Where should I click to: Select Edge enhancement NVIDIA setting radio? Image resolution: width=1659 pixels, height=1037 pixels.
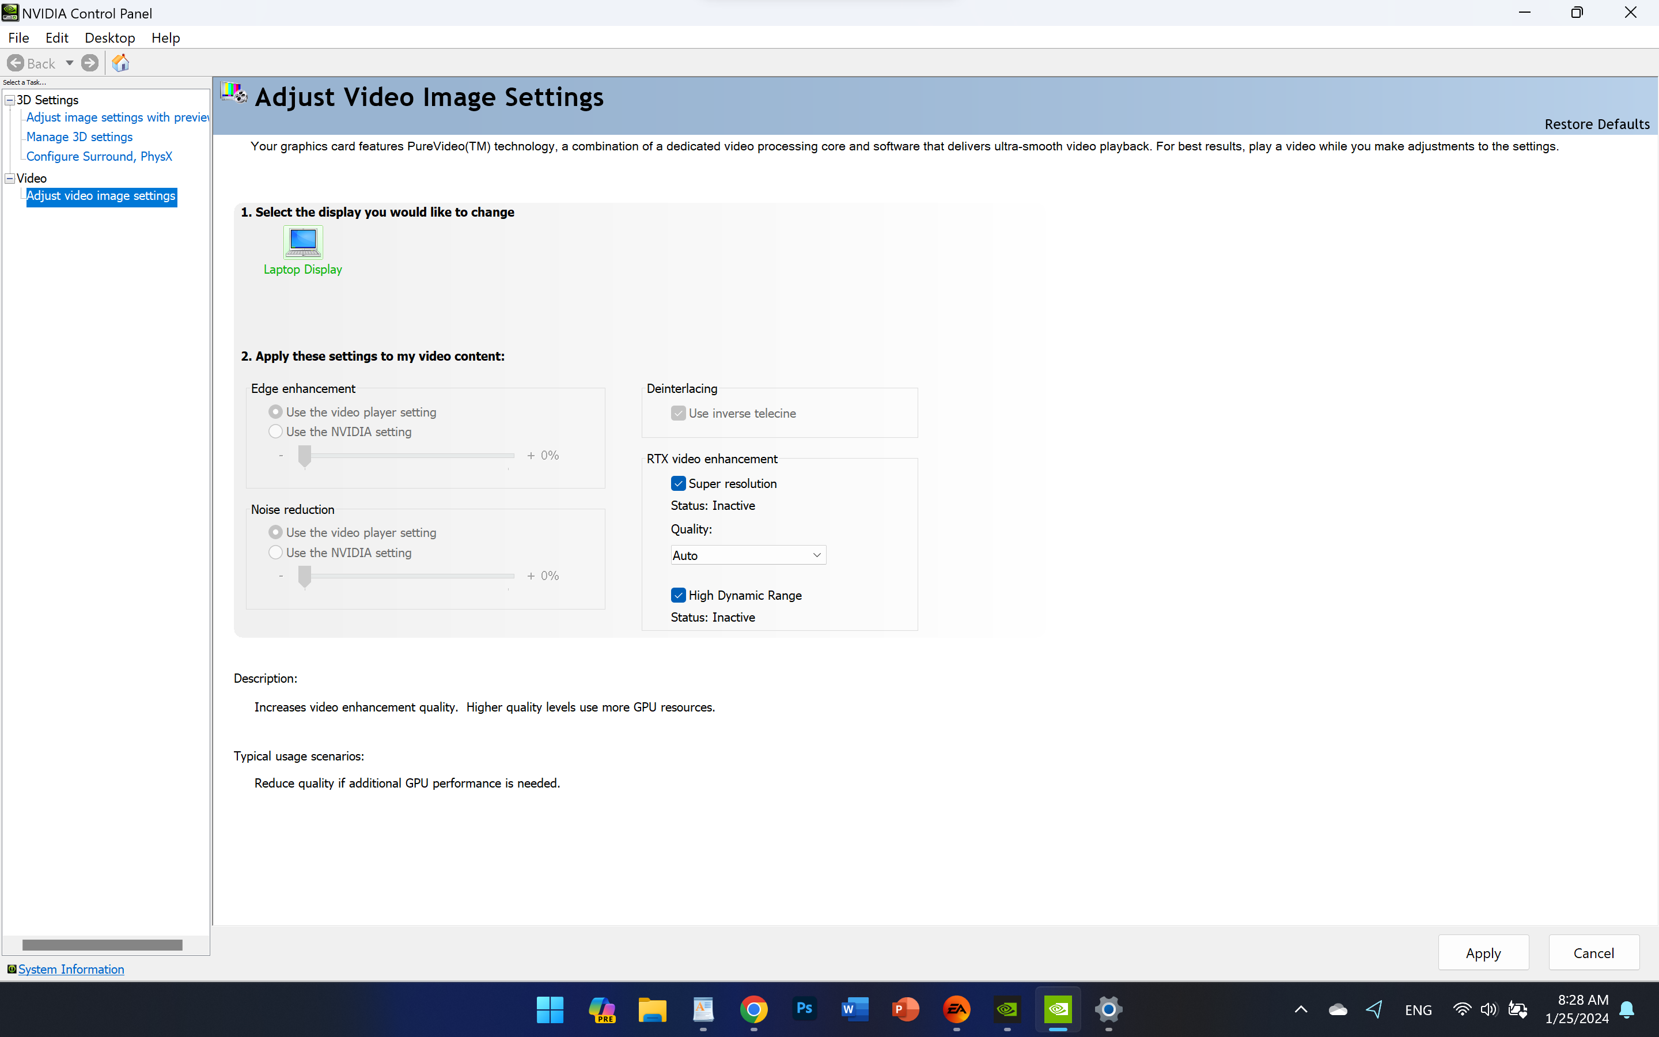[275, 432]
